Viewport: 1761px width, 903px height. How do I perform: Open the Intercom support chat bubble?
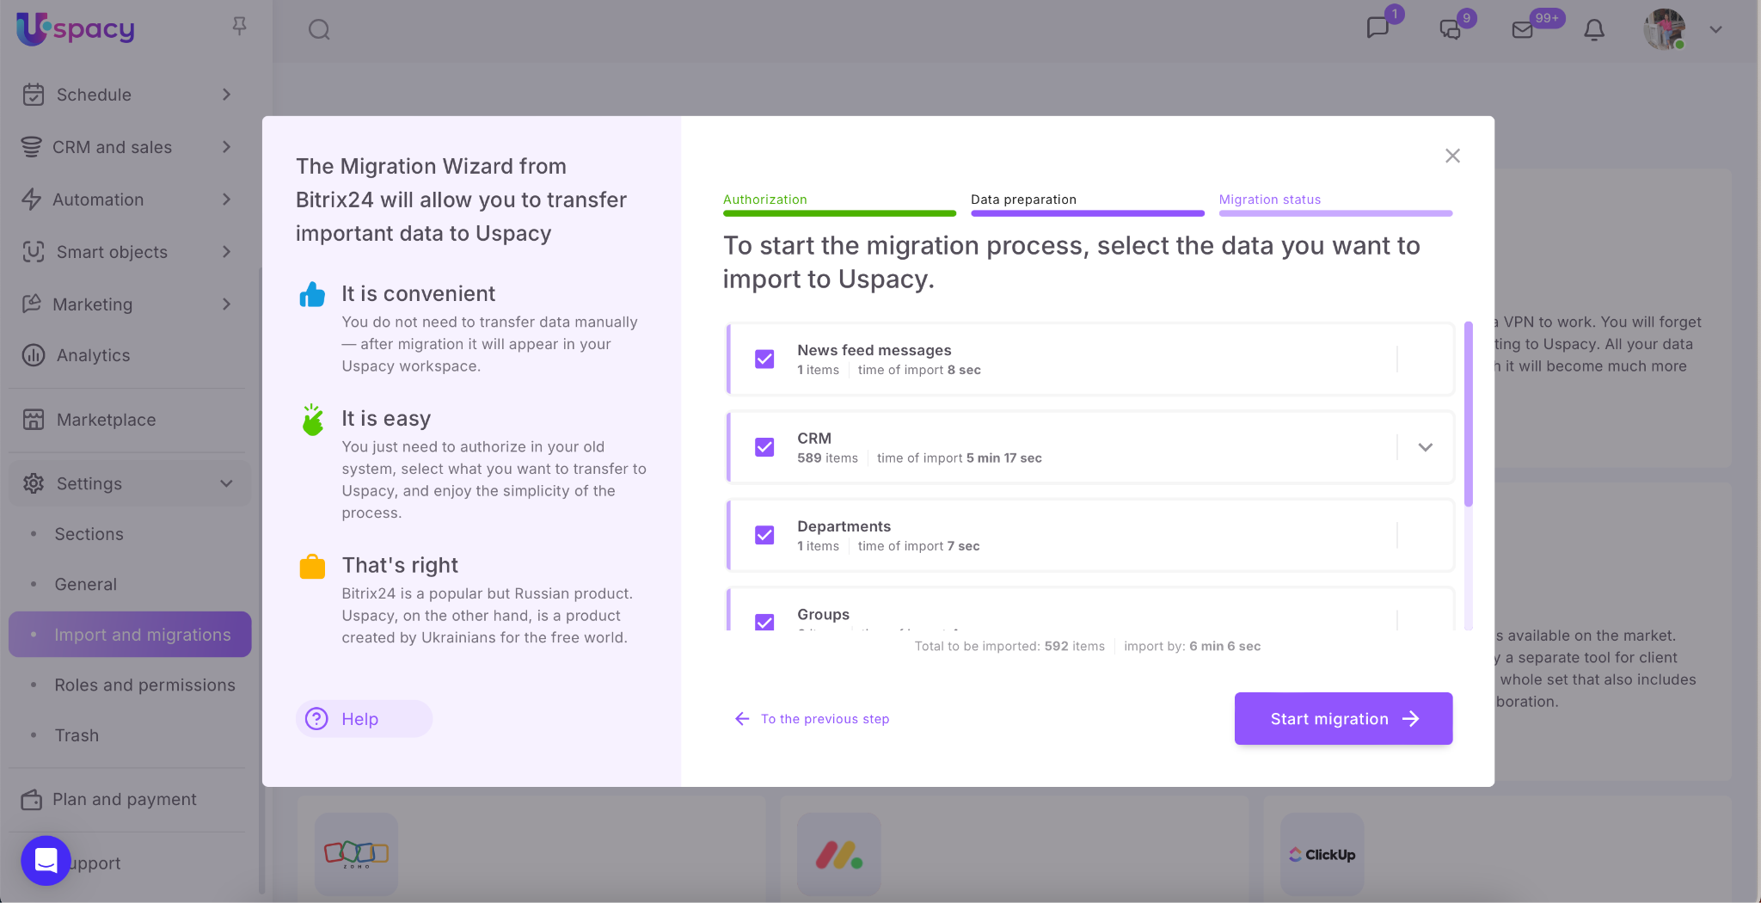[46, 860]
